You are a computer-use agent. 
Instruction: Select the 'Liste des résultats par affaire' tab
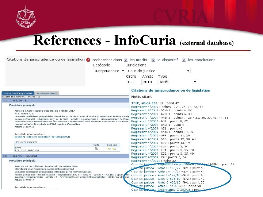[x=18, y=93]
